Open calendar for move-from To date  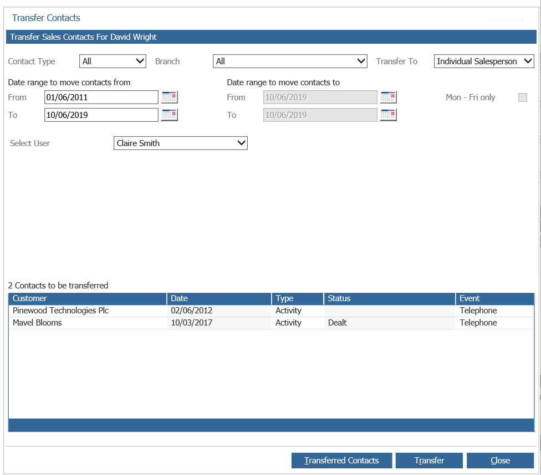170,115
